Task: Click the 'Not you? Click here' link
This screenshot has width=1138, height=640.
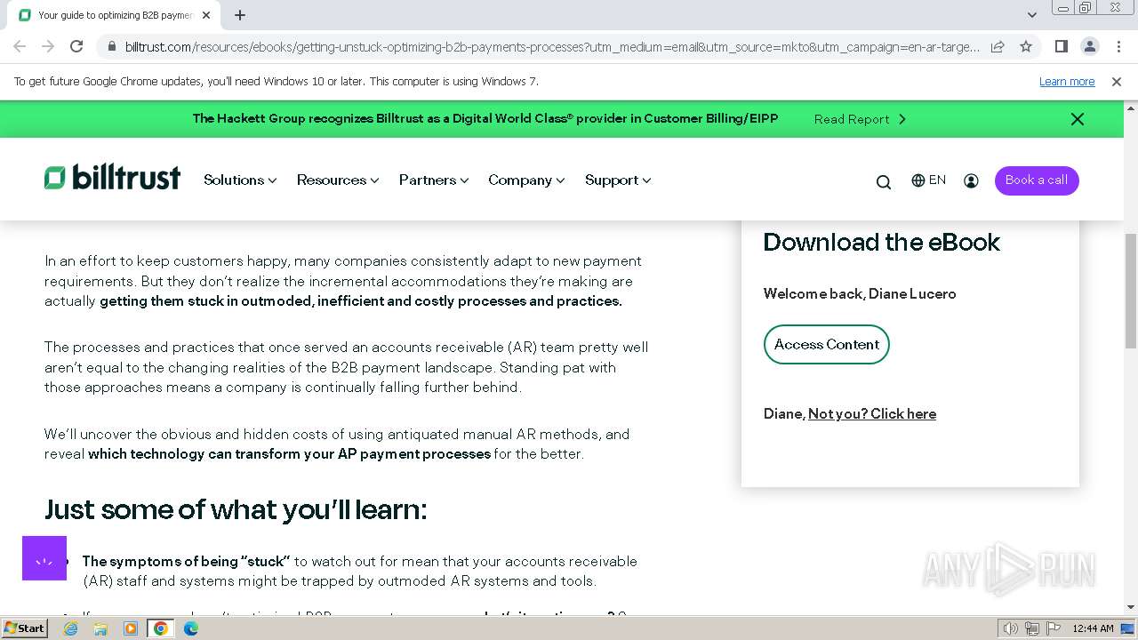Action: (x=872, y=413)
